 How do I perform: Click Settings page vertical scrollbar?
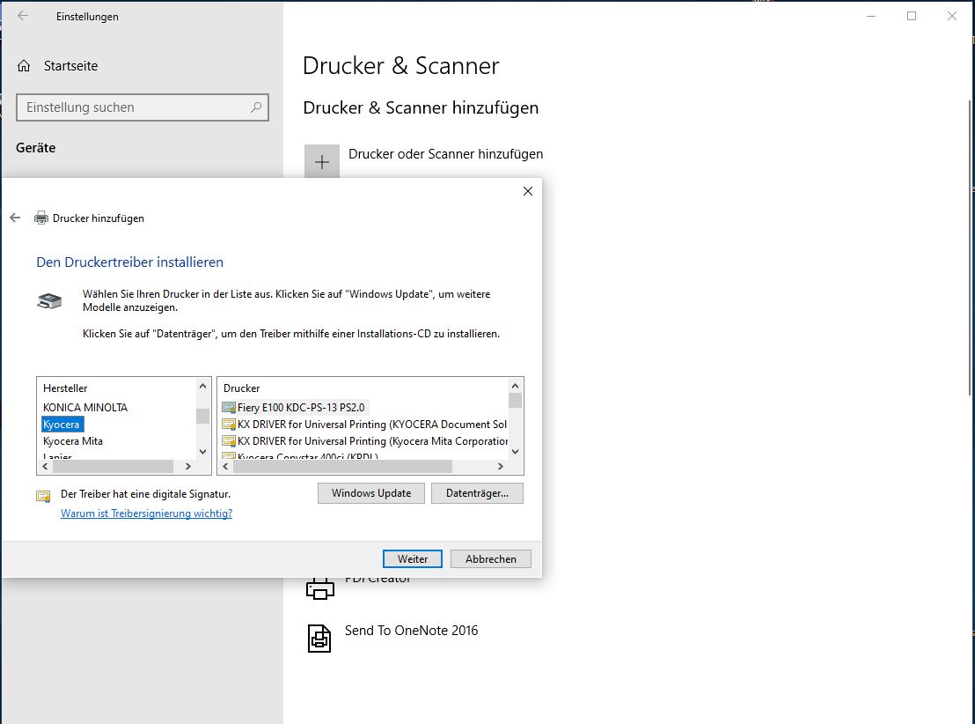coord(971,247)
